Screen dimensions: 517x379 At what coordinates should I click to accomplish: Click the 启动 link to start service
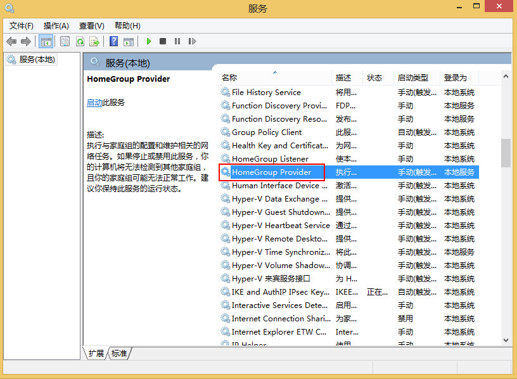[x=94, y=103]
